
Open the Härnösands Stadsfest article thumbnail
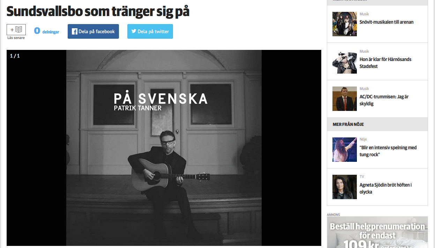[345, 61]
